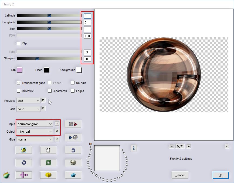Viewport: 234px width, 183px height.
Task: Click the Latitude value field
Action: (x=87, y=16)
